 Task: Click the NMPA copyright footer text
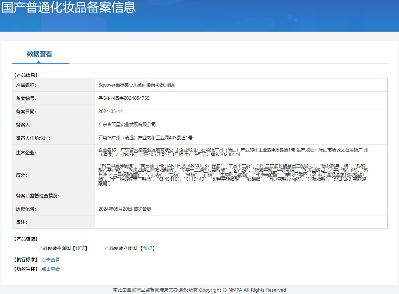pos(199,290)
